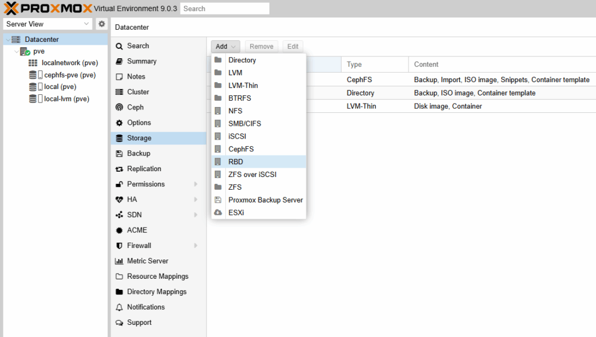Click the top Search input field
This screenshot has width=596, height=337.
pyautogui.click(x=225, y=9)
